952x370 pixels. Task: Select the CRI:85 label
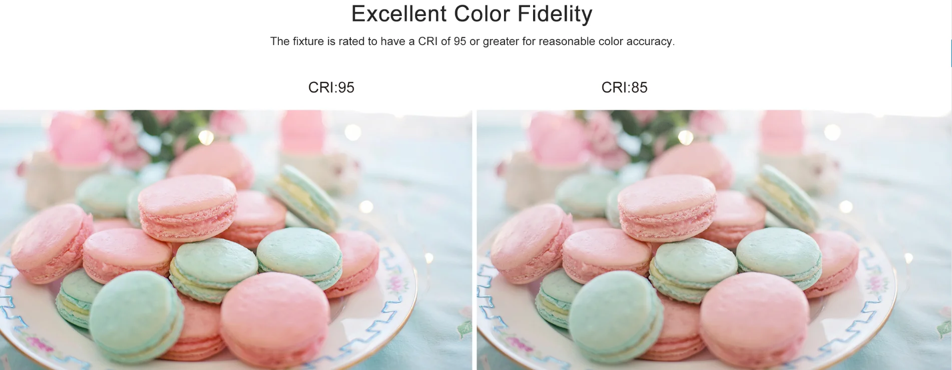[x=624, y=88]
